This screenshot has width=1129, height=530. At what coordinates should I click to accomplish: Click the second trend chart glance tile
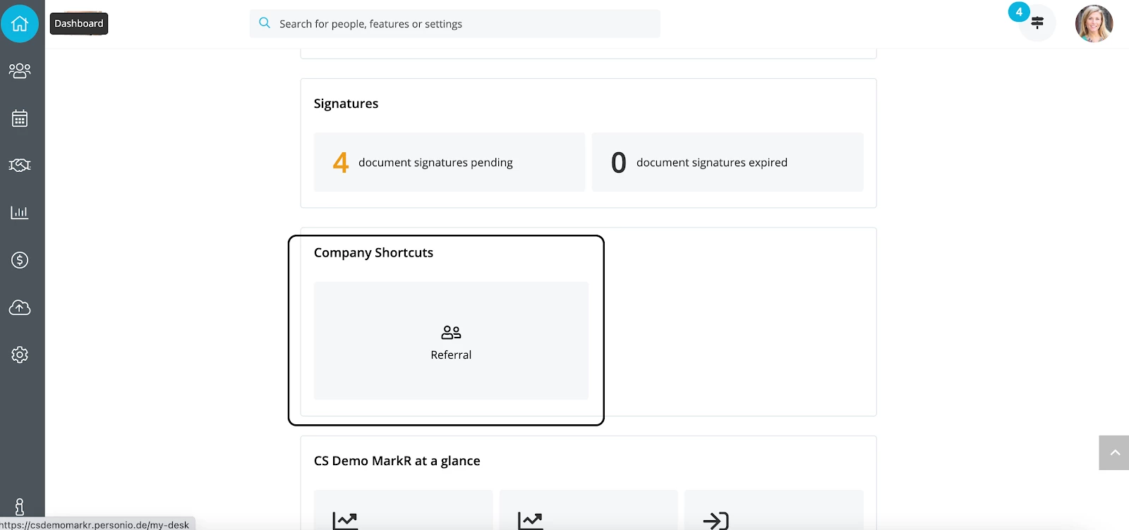[x=588, y=510]
